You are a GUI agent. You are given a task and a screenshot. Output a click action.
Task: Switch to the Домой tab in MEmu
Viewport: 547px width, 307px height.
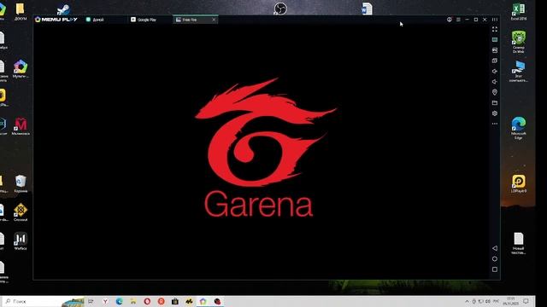coord(95,20)
